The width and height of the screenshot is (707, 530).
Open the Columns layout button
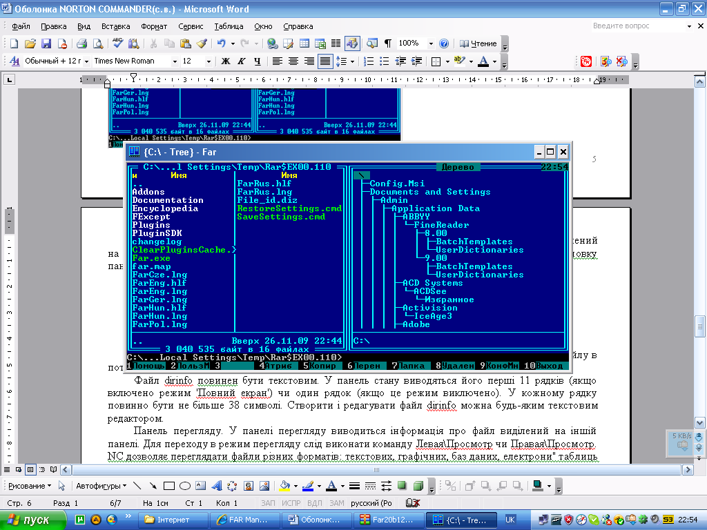coord(336,43)
